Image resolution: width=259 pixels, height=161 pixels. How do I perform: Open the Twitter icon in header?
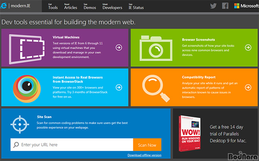coord(213,6)
